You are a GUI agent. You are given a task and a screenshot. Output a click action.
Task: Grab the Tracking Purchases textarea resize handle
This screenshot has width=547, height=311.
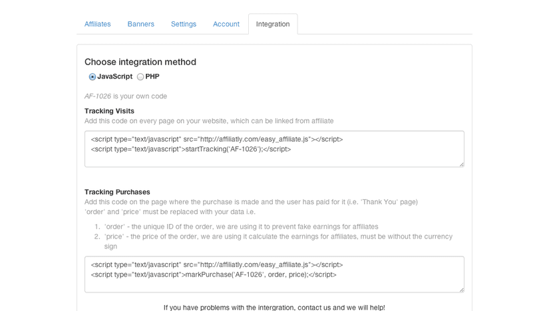pos(460,289)
